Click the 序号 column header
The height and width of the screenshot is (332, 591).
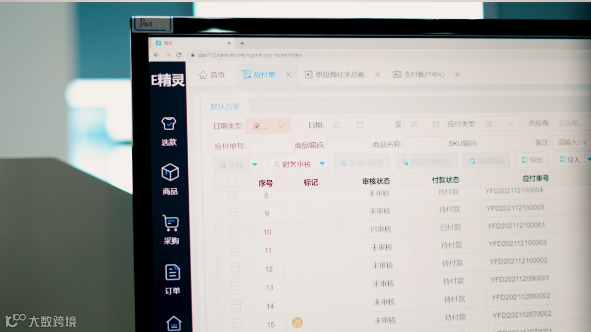click(x=265, y=183)
